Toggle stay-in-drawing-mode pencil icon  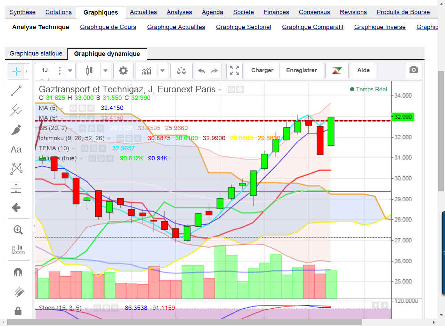point(18,292)
